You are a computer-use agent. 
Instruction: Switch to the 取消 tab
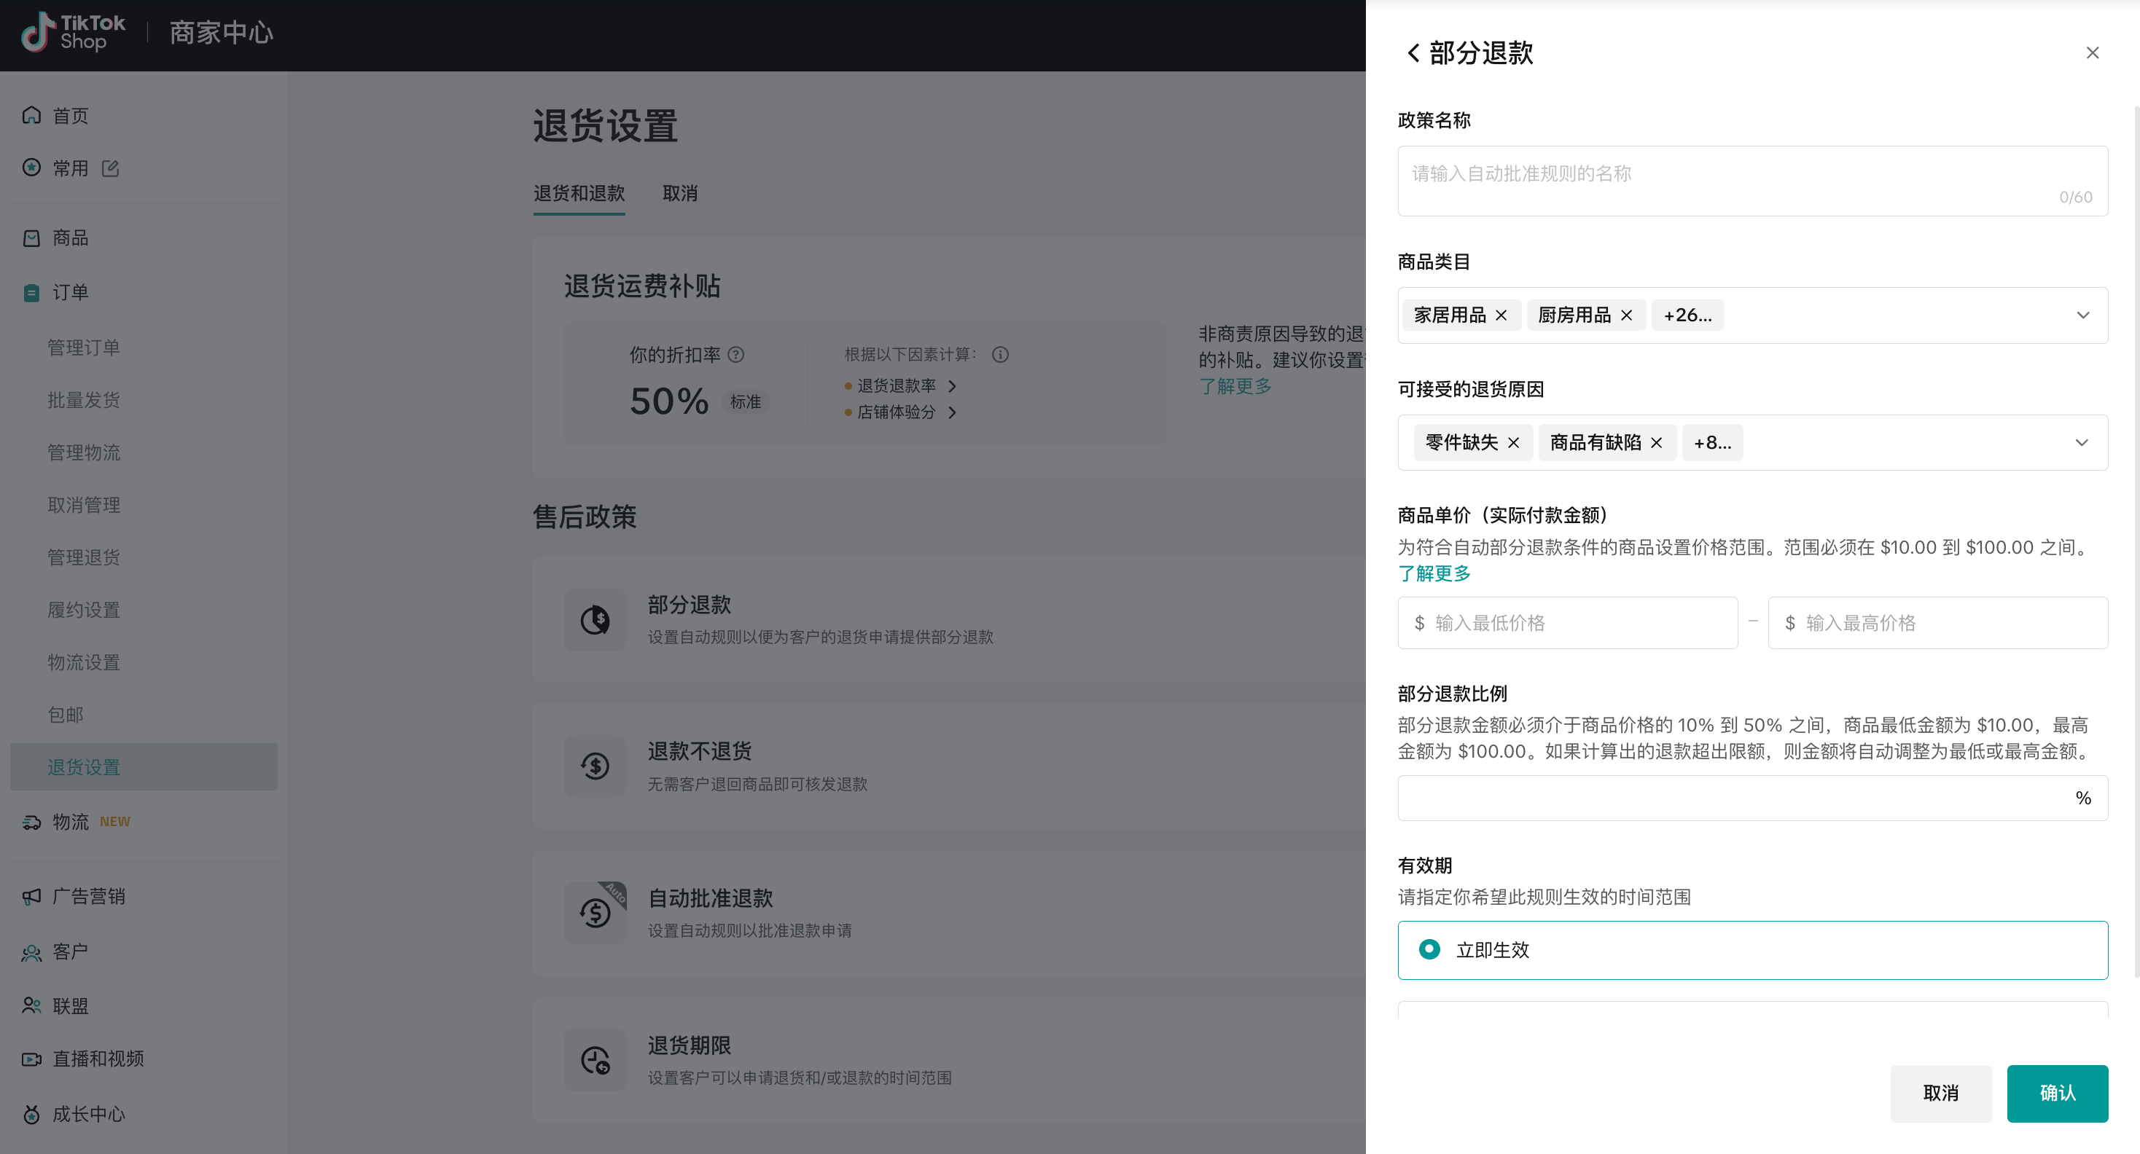tap(679, 194)
